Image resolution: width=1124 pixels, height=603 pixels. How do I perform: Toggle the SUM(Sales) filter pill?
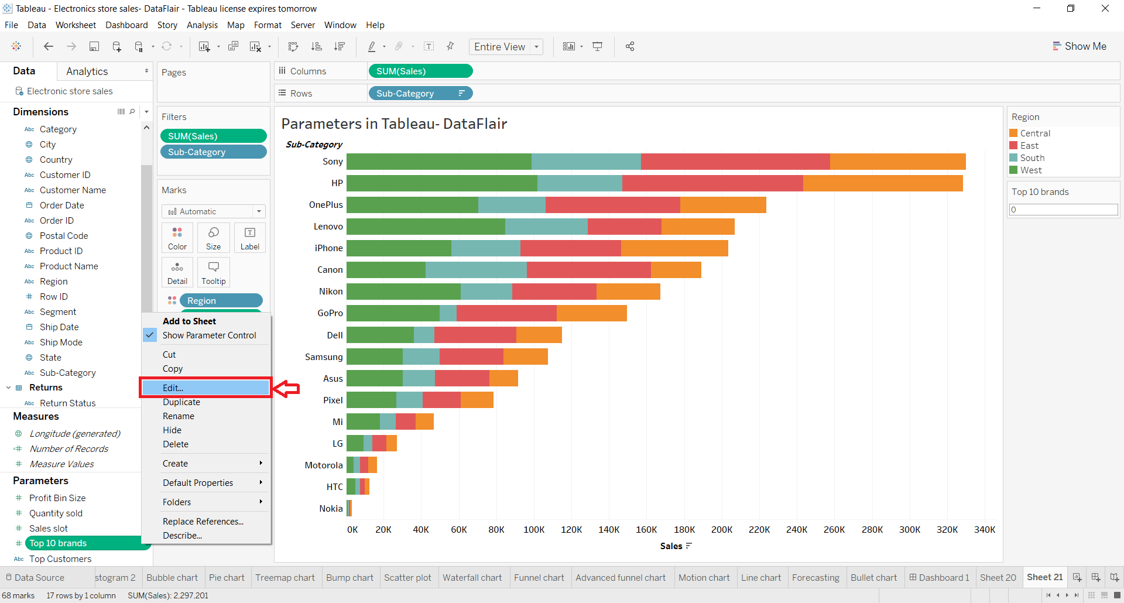(213, 136)
